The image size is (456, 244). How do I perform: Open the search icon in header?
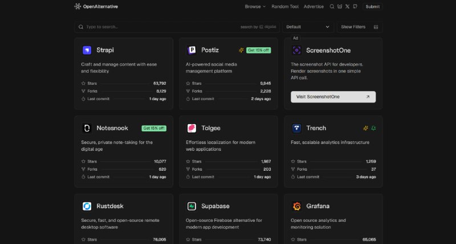tap(332, 6)
